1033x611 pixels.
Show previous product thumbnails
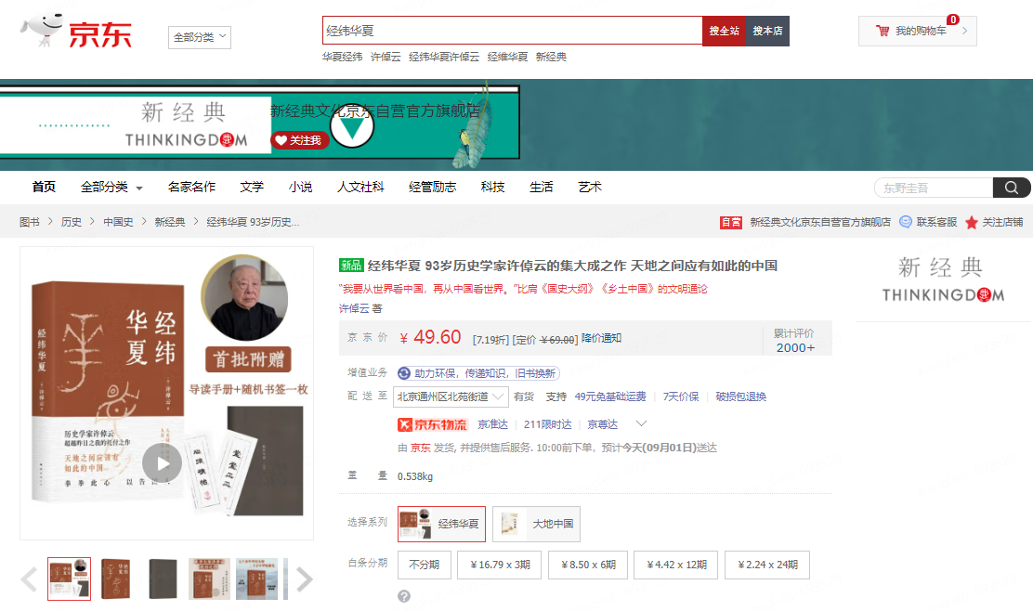[x=30, y=579]
